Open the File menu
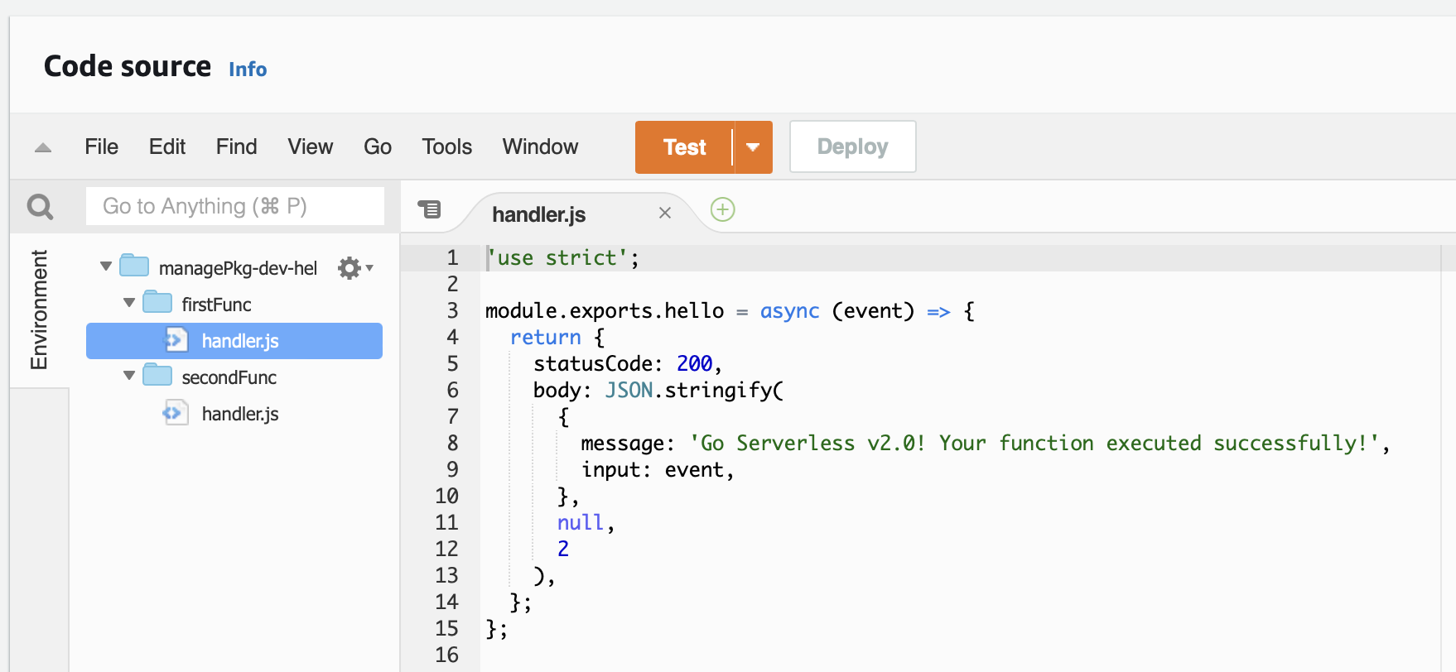Image resolution: width=1456 pixels, height=672 pixels. (102, 146)
